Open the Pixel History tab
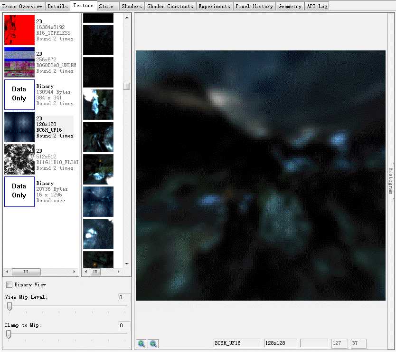This screenshot has width=396, height=352. [255, 6]
